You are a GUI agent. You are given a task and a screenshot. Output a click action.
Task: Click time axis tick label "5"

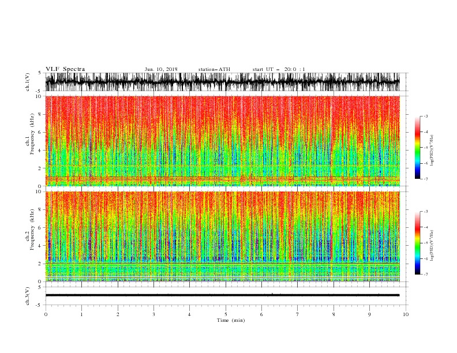226,314
